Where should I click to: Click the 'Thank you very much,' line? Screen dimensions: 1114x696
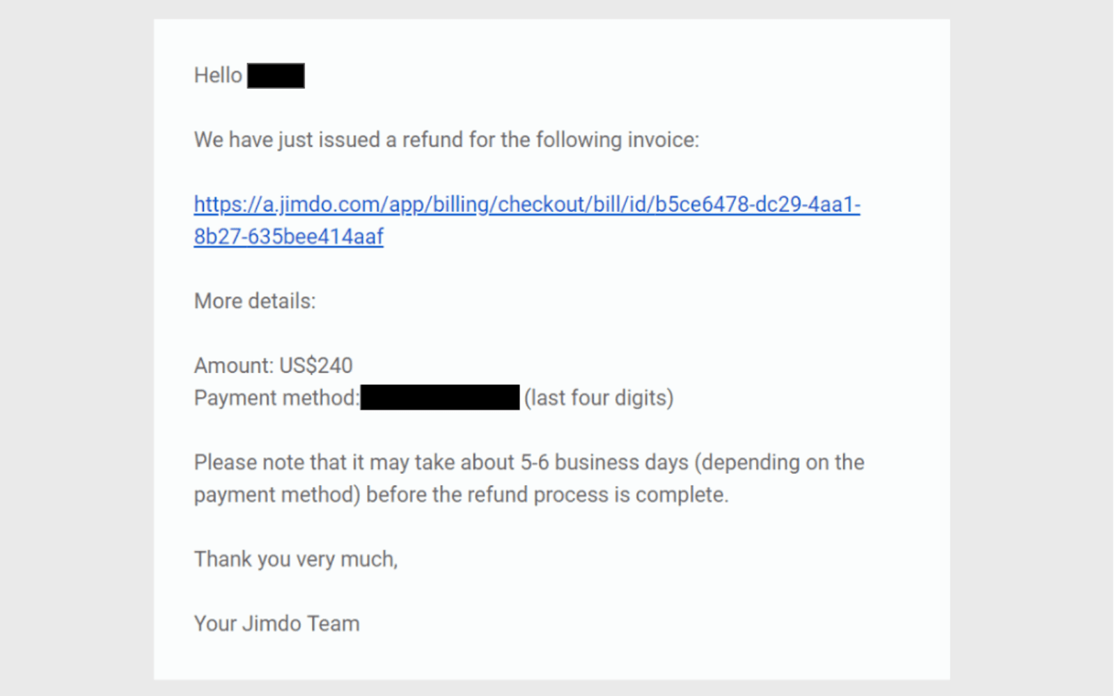tap(296, 559)
